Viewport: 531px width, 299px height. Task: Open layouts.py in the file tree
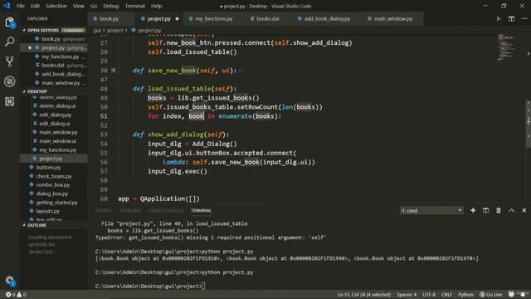[53, 211]
